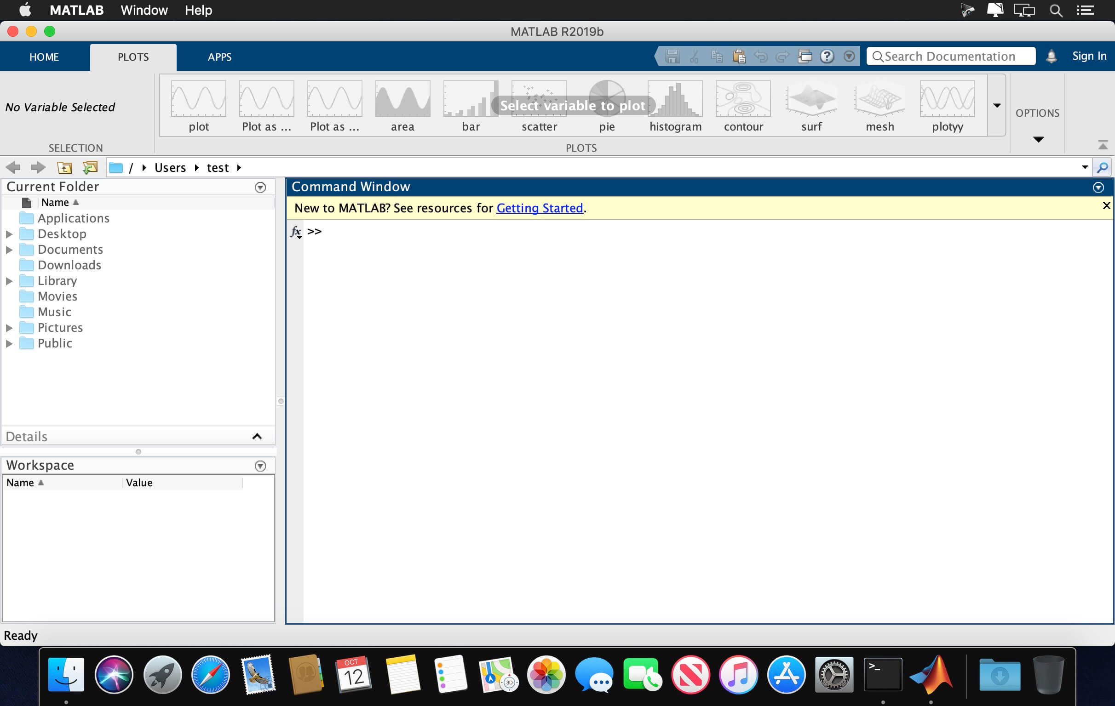
Task: Click the Up One Level folder icon
Action: point(64,167)
